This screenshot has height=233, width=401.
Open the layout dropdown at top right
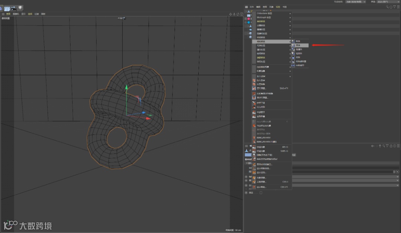387,2
